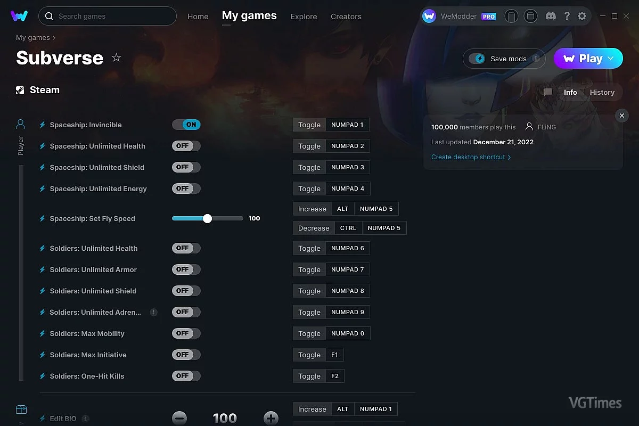Enable Spaceship: Unlimited Health toggle
Image resolution: width=639 pixels, height=426 pixels.
click(186, 146)
